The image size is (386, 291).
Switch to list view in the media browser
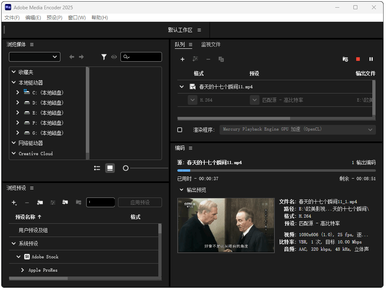coord(97,168)
